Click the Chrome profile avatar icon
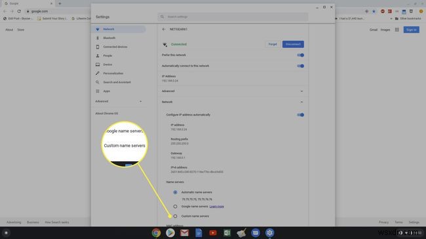 (421, 11)
